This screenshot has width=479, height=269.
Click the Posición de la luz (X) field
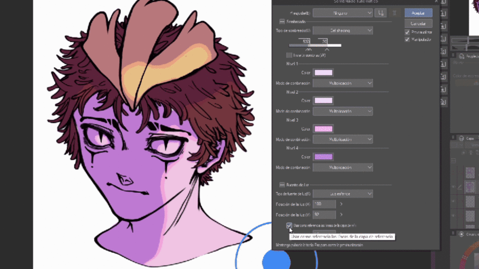tap(324, 204)
